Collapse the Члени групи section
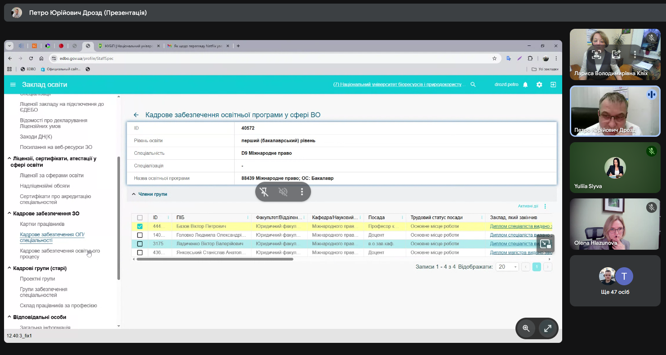 pos(133,194)
